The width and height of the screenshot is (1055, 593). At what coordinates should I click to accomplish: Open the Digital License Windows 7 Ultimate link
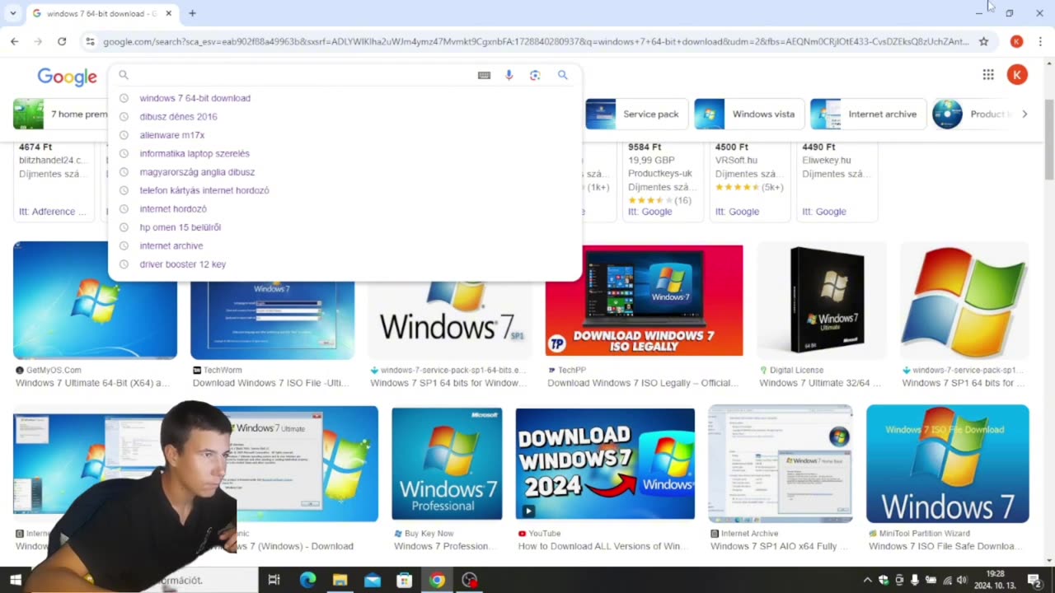(820, 383)
